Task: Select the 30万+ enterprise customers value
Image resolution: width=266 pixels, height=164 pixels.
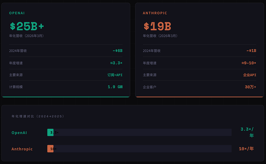Action: coord(250,87)
